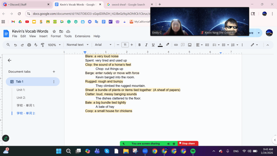Screen dimensions: 277x156
Task: Switch to the sword sheaf Google Search tab
Action: (x=128, y=5)
